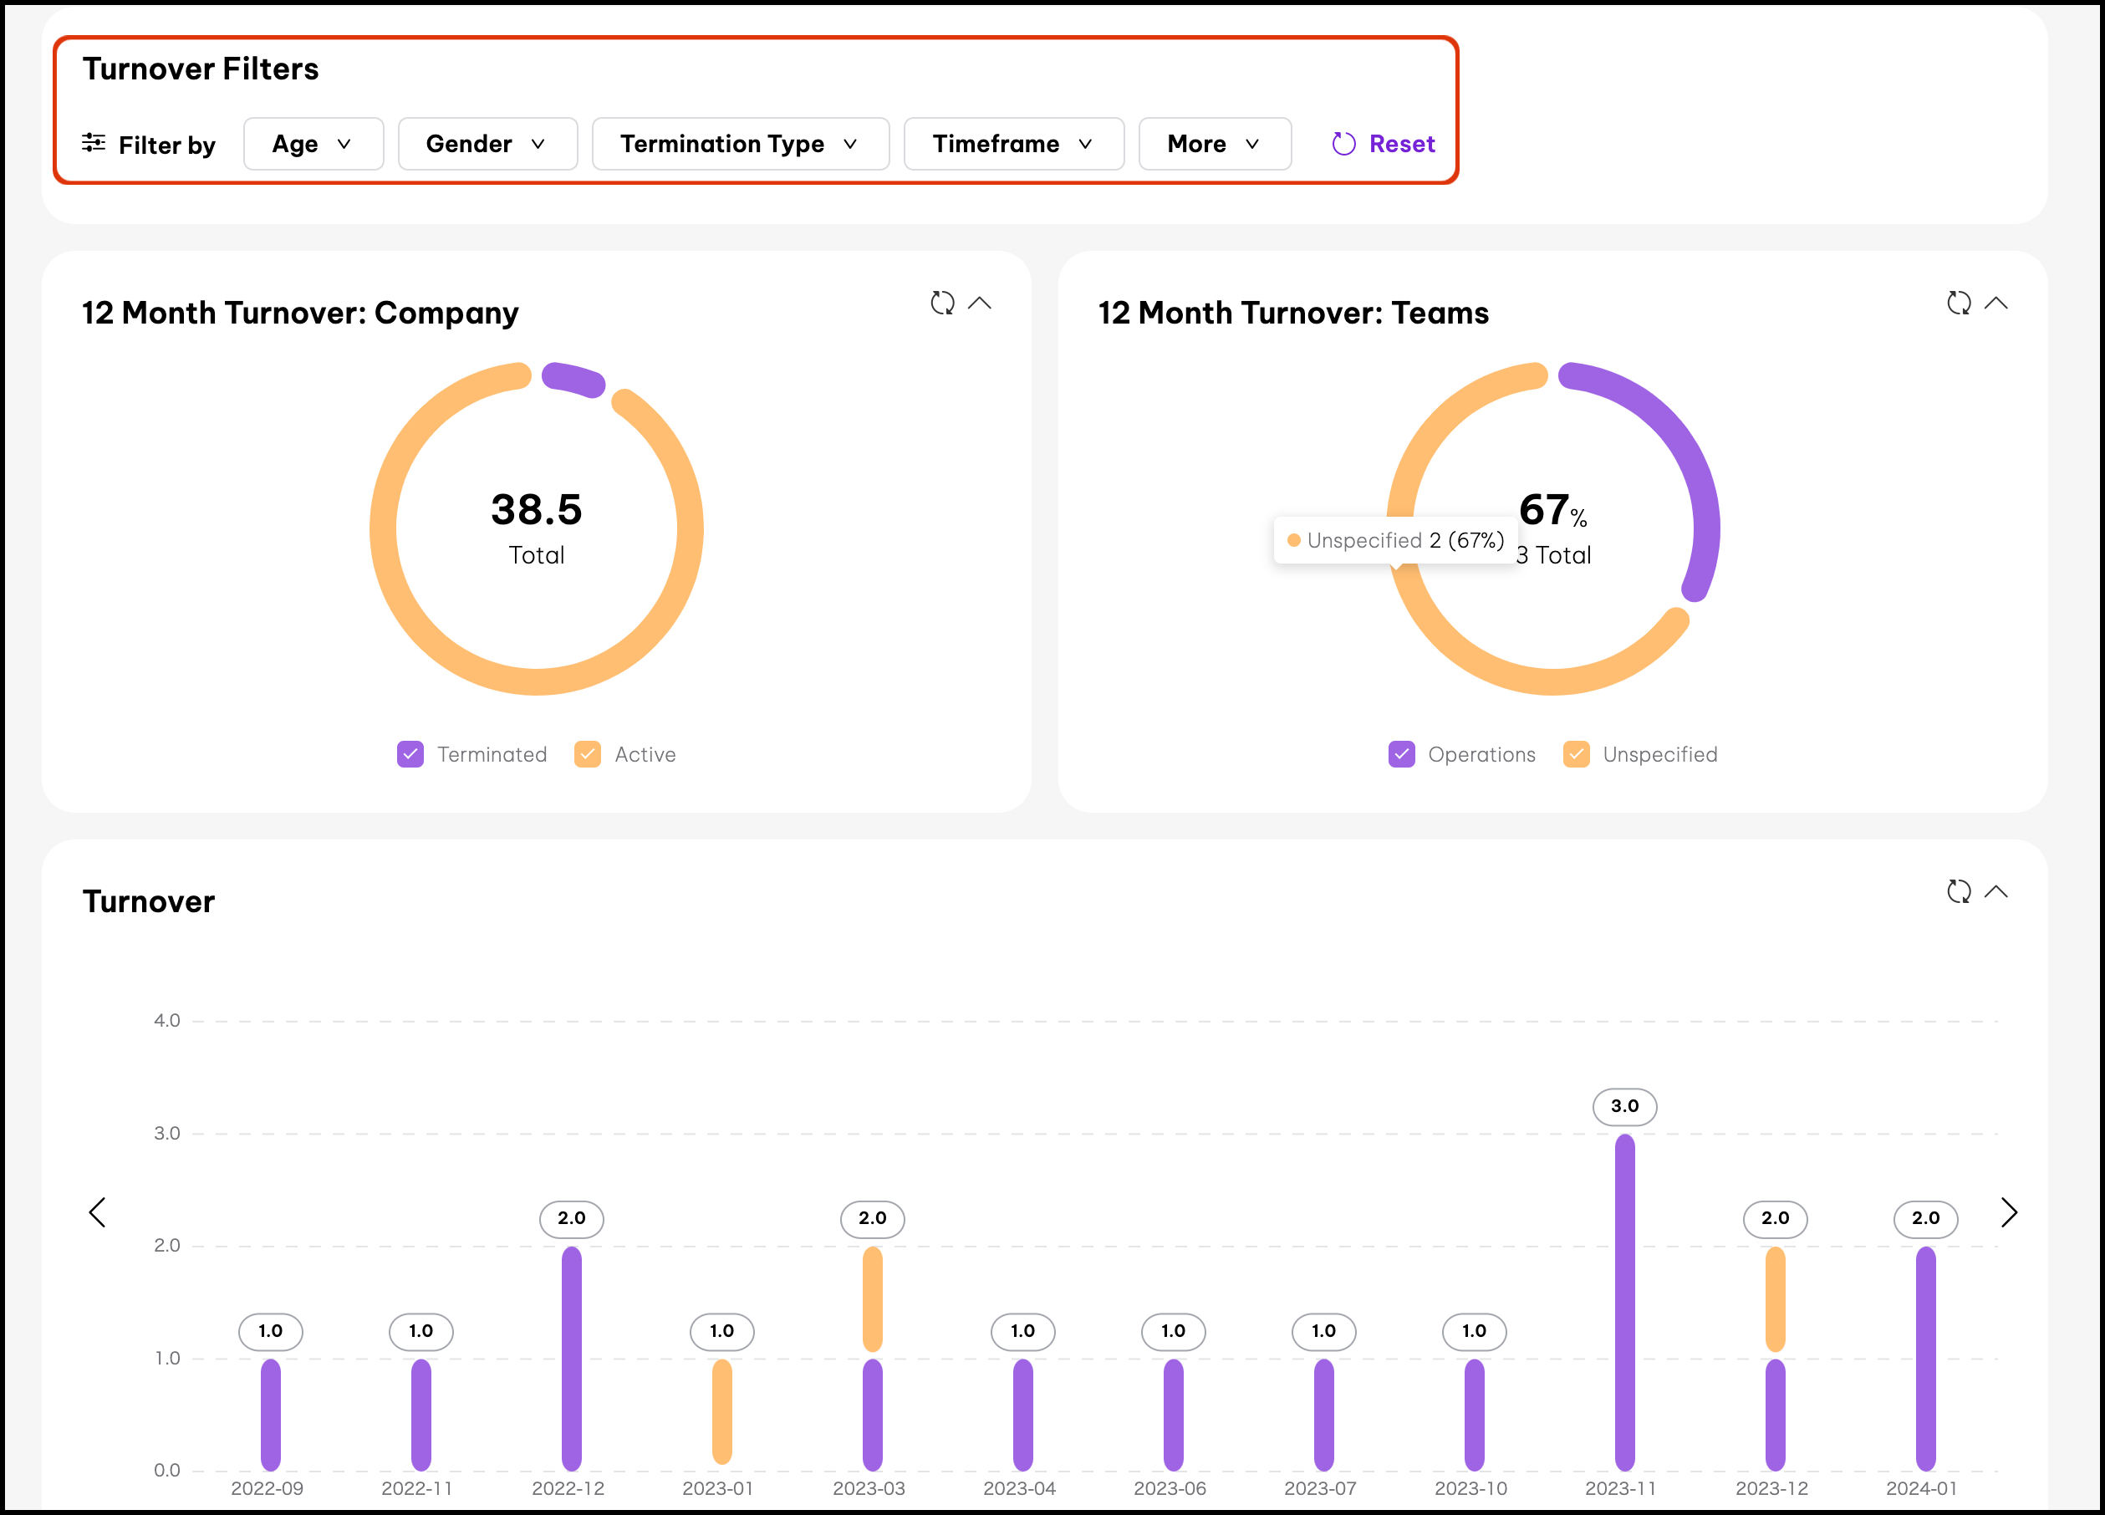
Task: Collapse the 12 Month Turnover: Company card
Action: pos(980,304)
